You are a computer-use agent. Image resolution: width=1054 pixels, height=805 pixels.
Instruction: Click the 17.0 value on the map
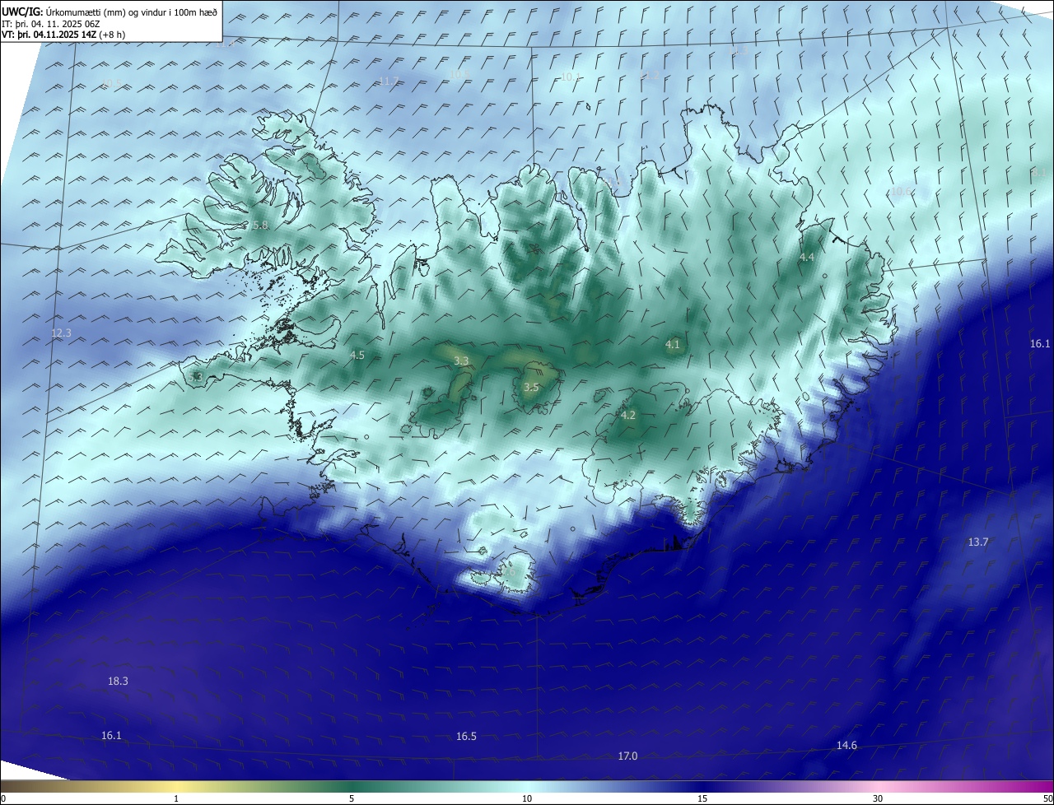point(627,756)
